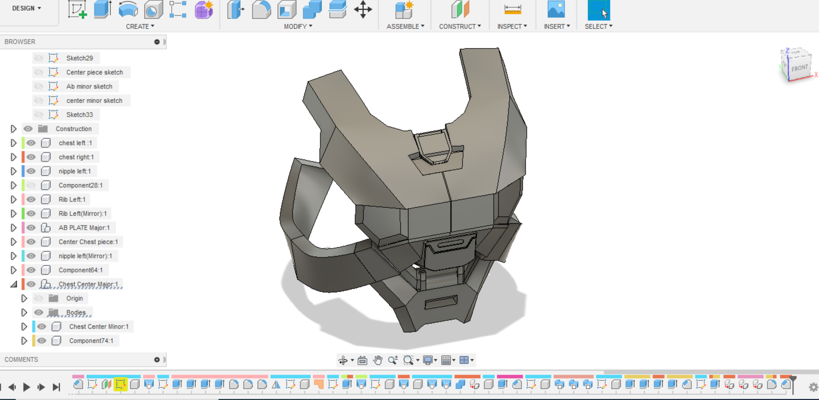Select the Move/Copy arrows tool
819x400 pixels.
coord(363,9)
